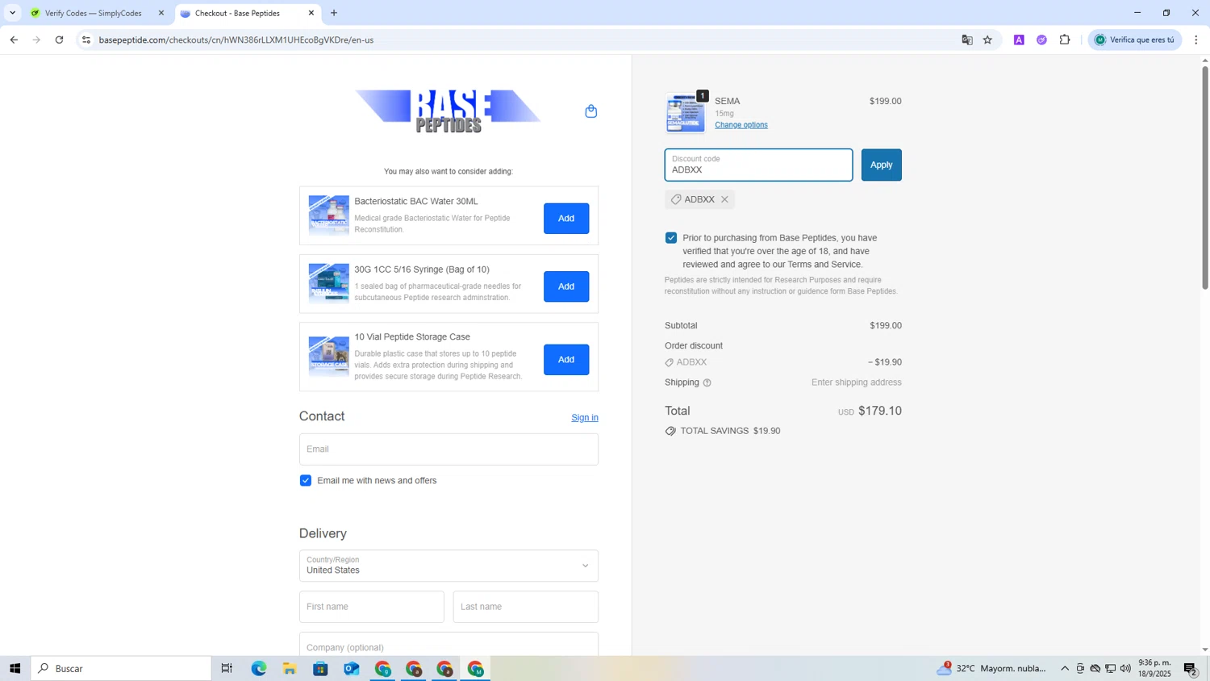Open the site information icon in address bar
Image resolution: width=1210 pixels, height=681 pixels.
pyautogui.click(x=86, y=40)
